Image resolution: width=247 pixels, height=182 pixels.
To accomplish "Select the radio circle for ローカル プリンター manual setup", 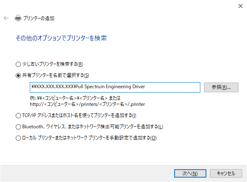I will (18, 138).
